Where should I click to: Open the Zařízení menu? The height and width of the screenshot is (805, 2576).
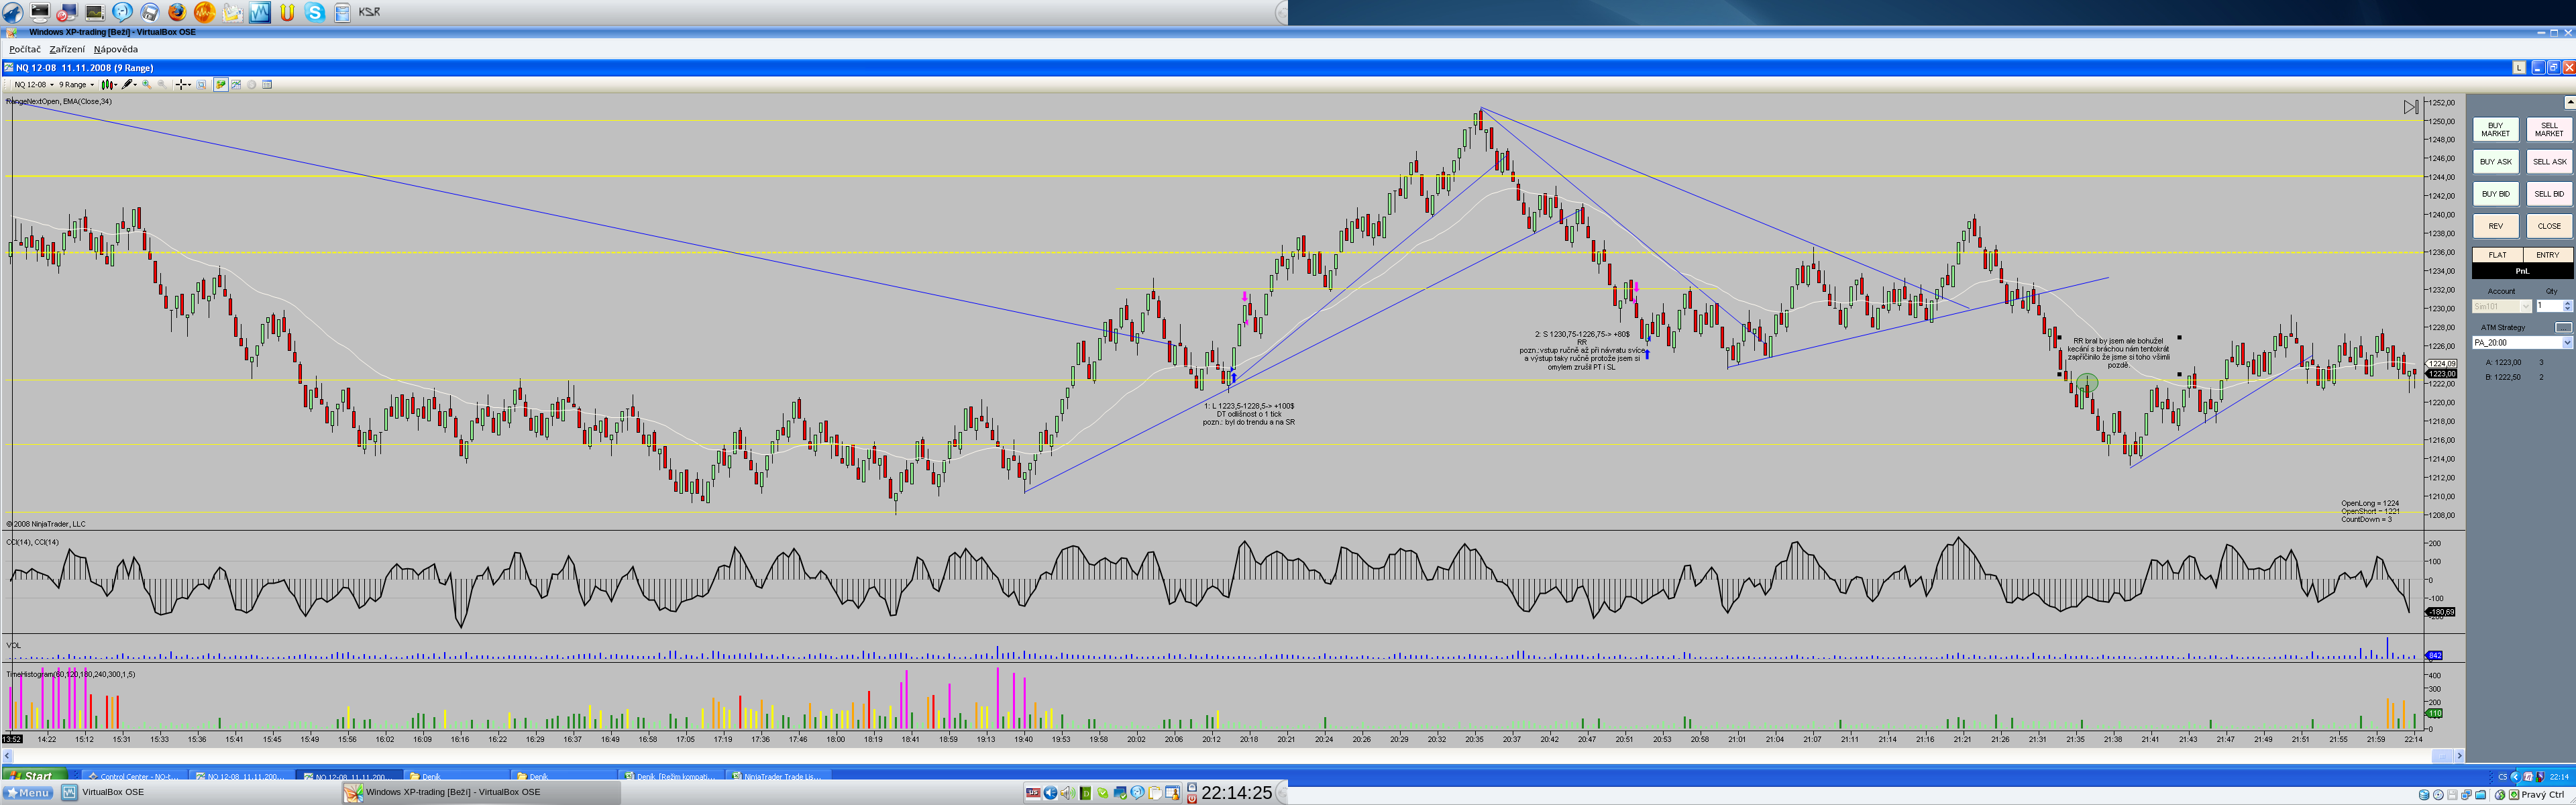(x=67, y=49)
